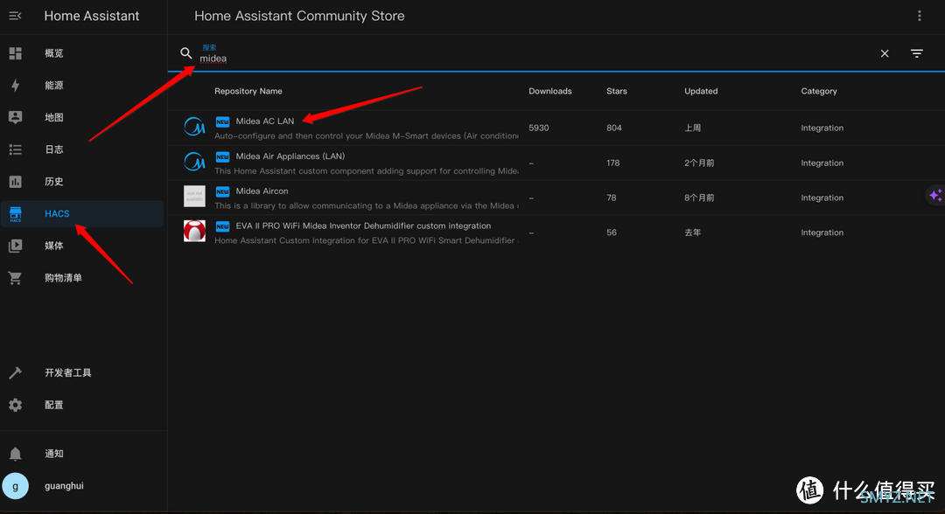Sort by Category column header

pos(819,91)
